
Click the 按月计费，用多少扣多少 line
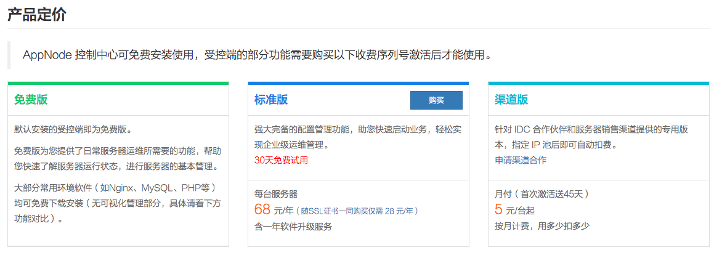542,226
